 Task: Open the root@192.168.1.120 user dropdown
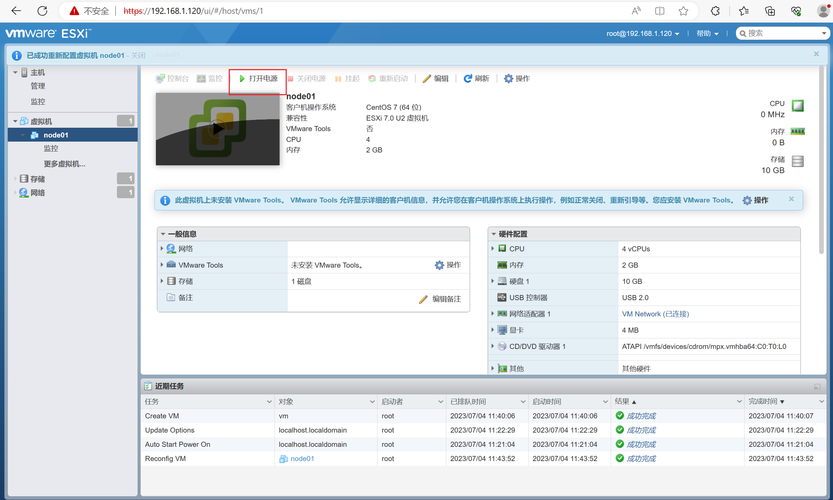tap(643, 34)
